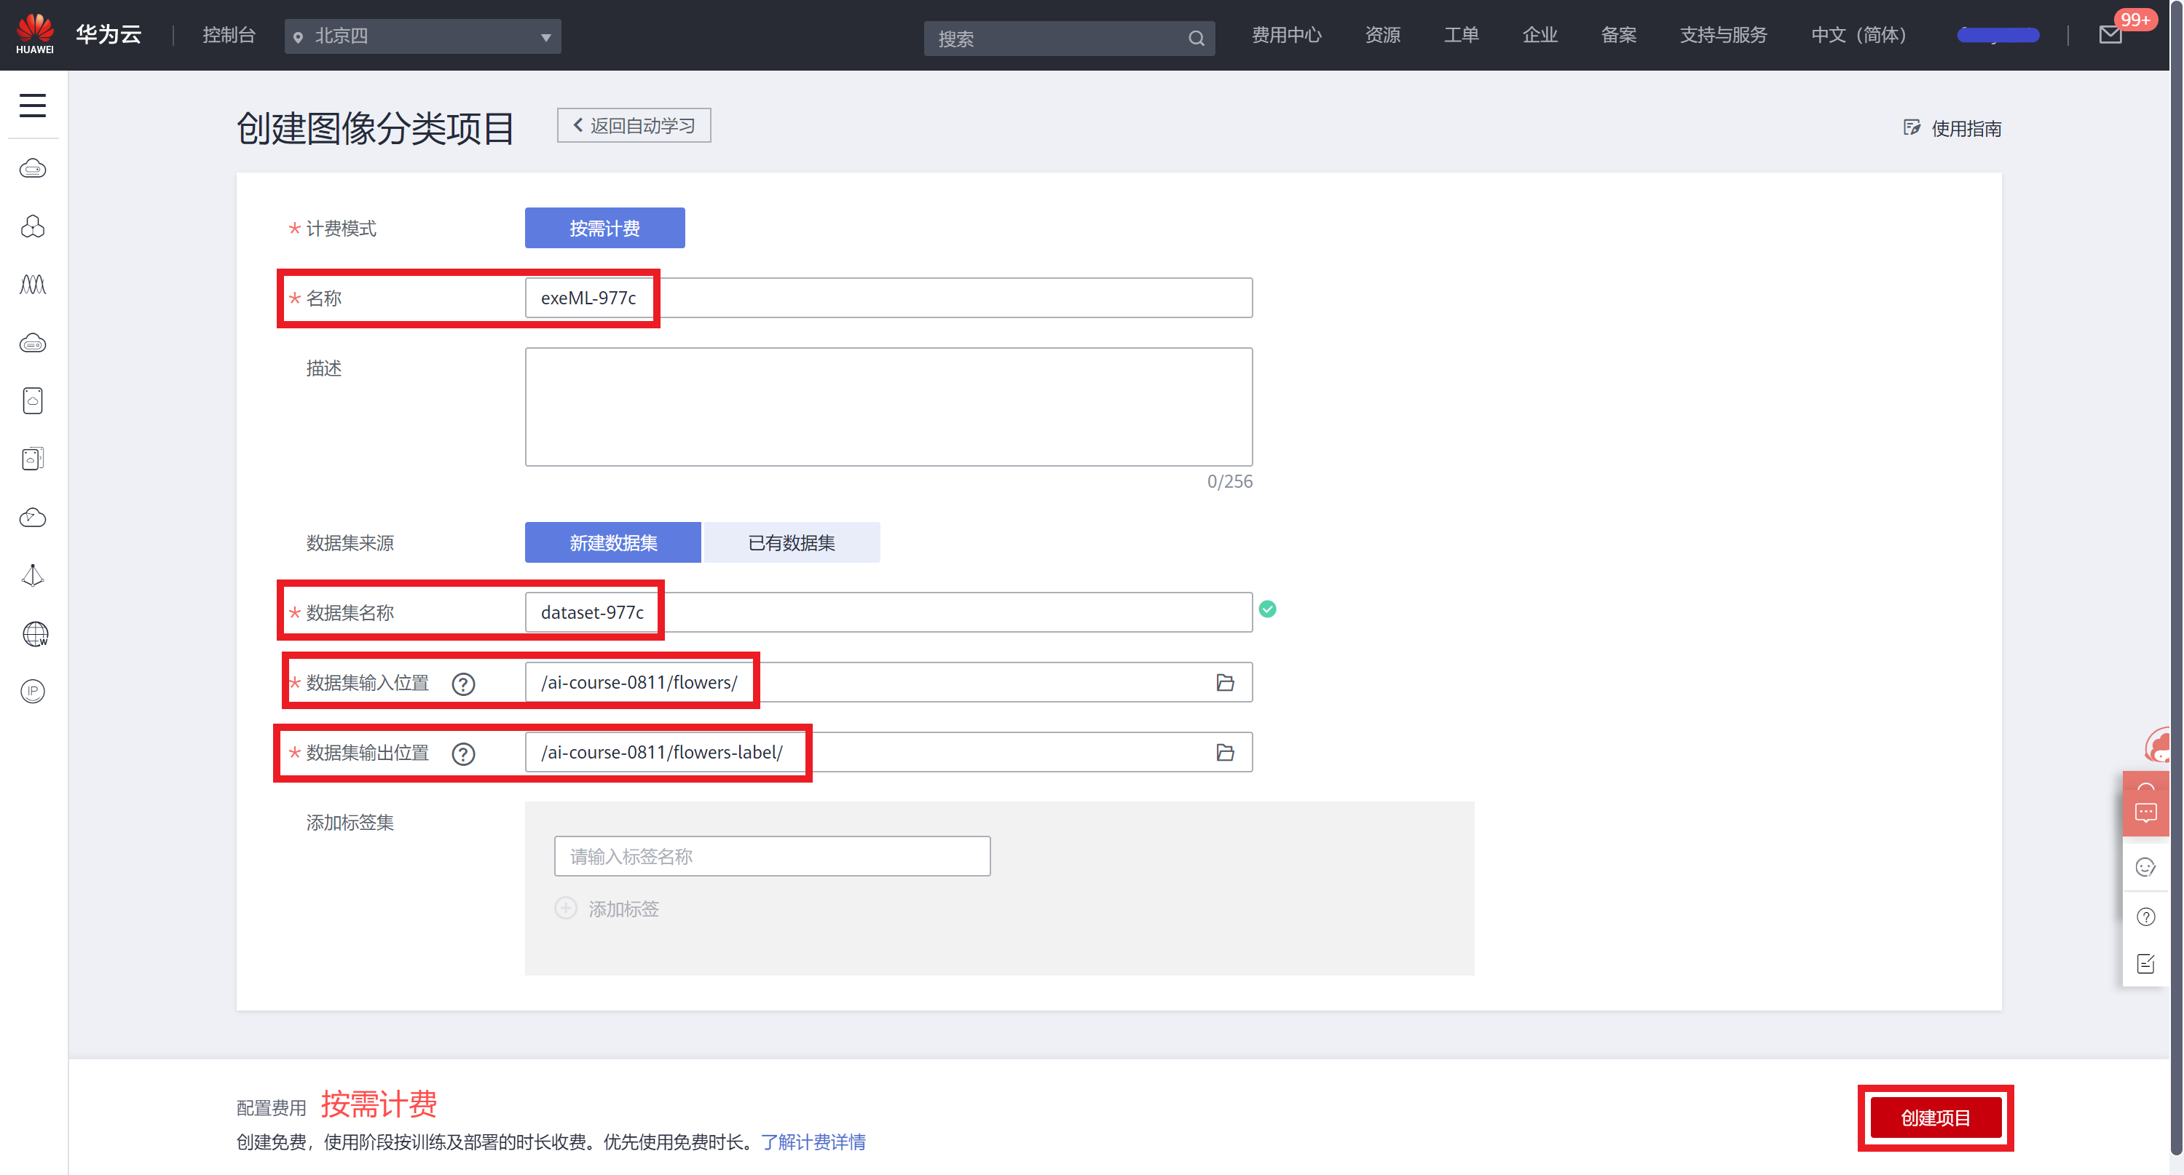Open the 了解计费详情 link

pyautogui.click(x=812, y=1142)
